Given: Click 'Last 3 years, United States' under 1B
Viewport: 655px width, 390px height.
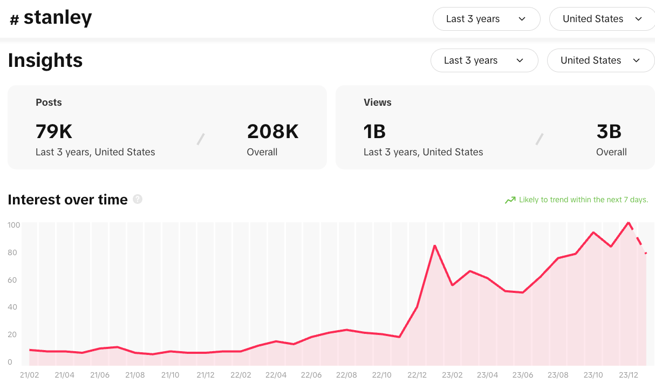Looking at the screenshot, I should click(424, 152).
